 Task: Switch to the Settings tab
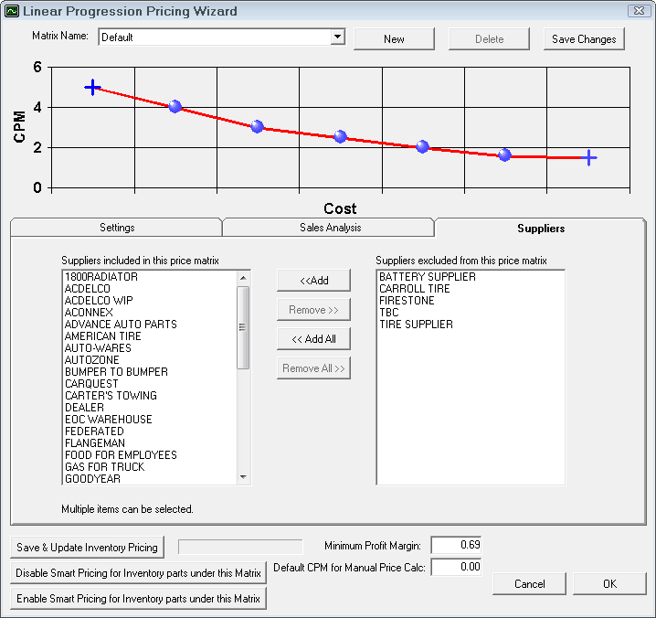pyautogui.click(x=117, y=228)
